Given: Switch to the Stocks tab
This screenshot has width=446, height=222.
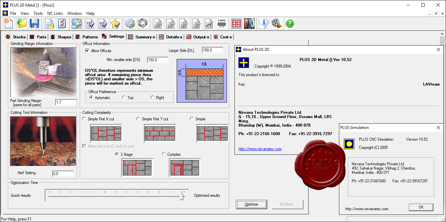Looking at the screenshot, I should [15, 37].
